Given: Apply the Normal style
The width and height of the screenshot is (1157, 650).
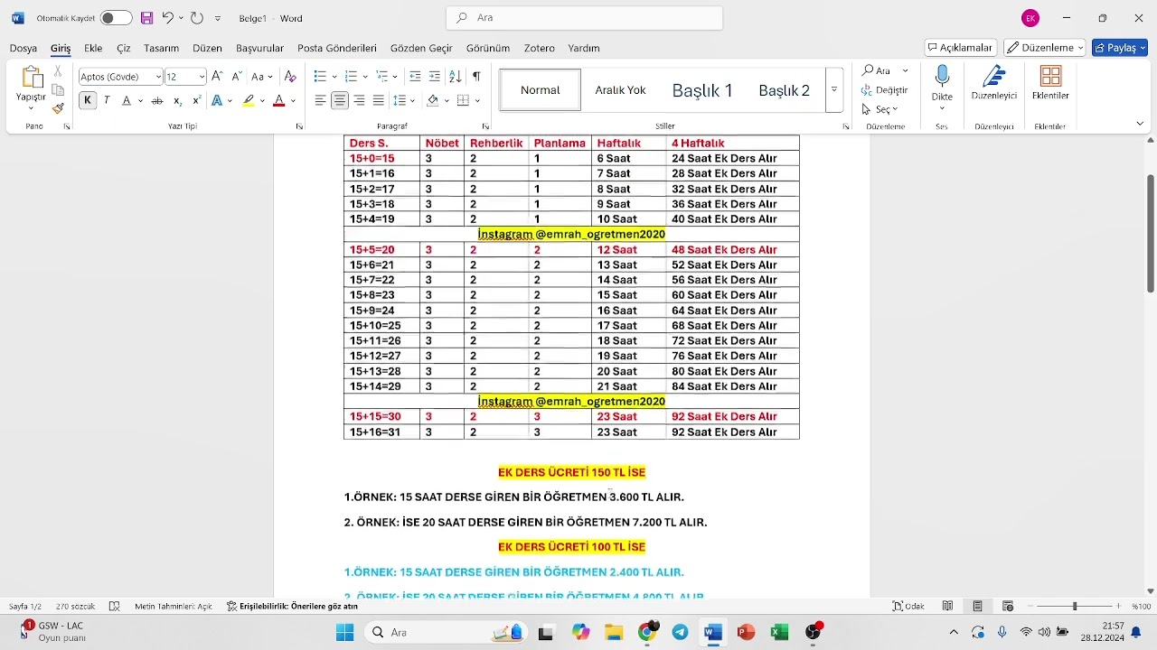Looking at the screenshot, I should (541, 90).
